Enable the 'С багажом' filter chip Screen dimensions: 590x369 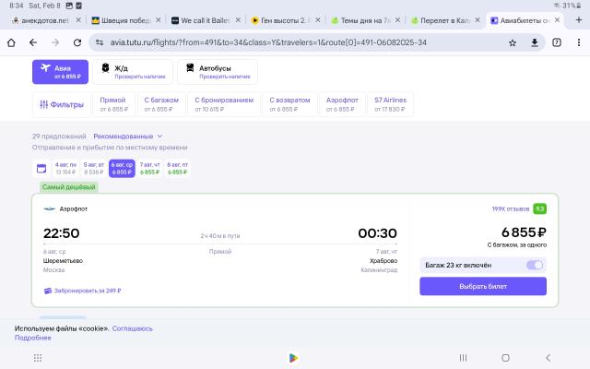click(x=160, y=104)
